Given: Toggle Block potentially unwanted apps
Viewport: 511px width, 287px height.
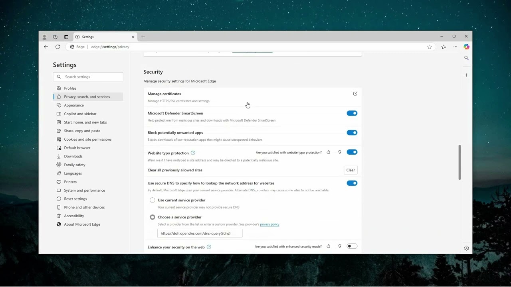Looking at the screenshot, I should [x=352, y=133].
